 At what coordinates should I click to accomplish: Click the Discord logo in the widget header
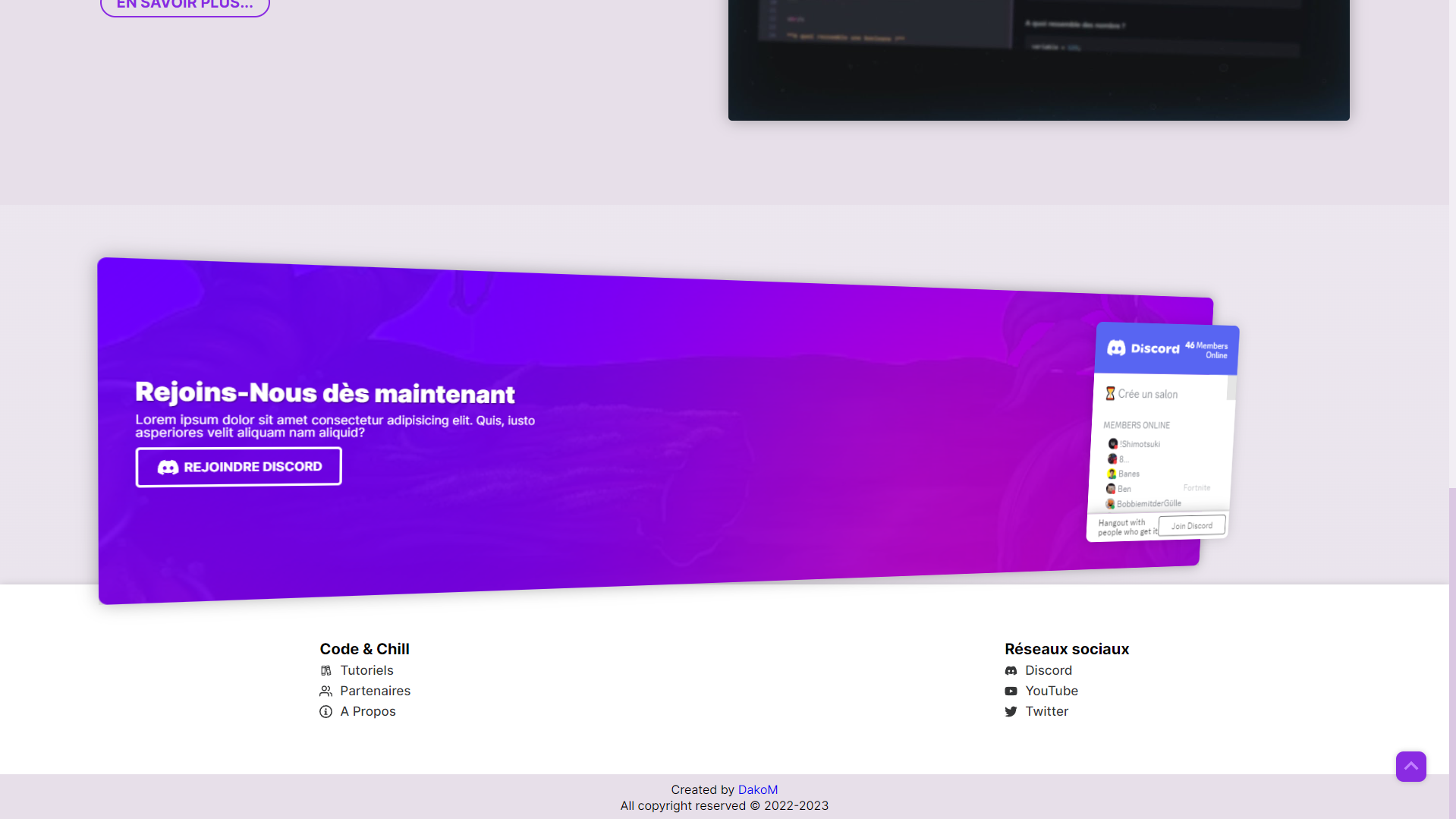1116,348
